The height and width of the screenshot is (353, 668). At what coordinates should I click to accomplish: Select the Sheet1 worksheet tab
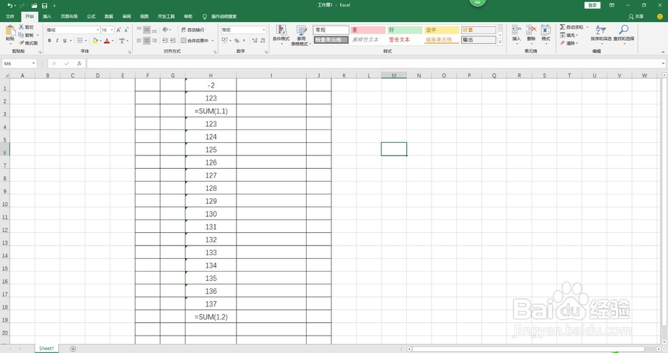[47, 348]
